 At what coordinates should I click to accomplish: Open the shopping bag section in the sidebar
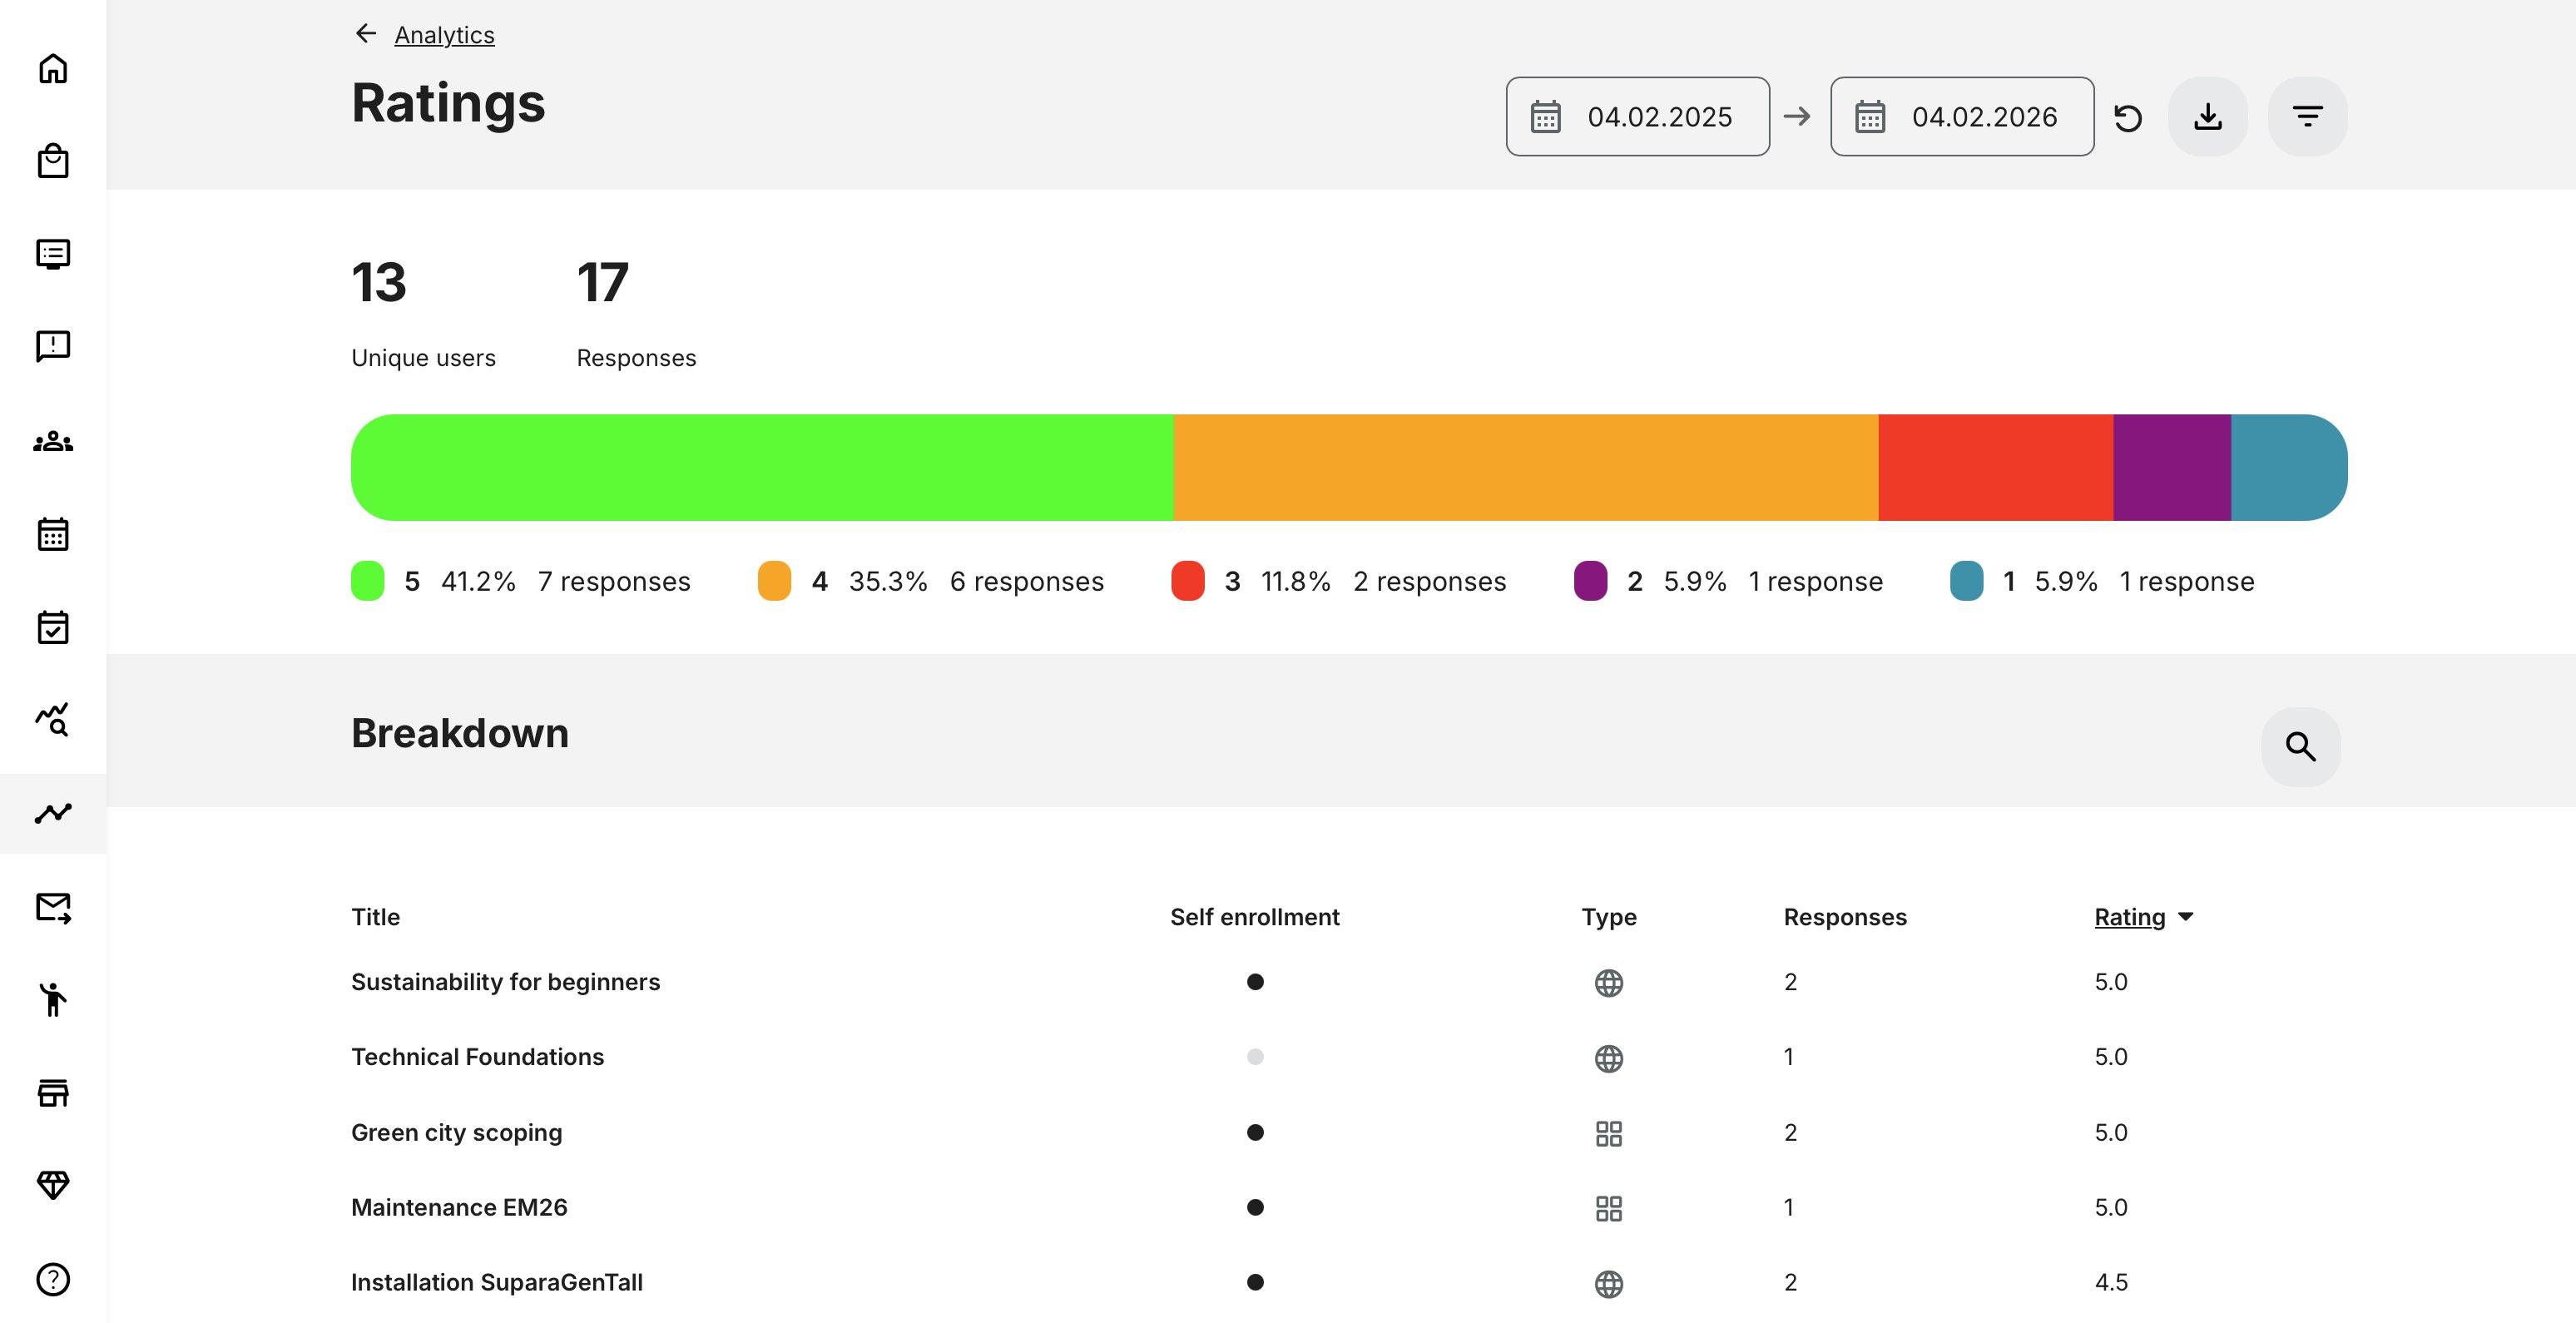pos(53,160)
